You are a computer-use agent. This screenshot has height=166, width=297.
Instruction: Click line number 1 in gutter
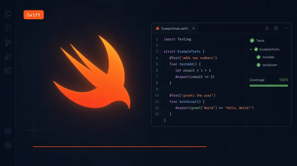(157, 39)
